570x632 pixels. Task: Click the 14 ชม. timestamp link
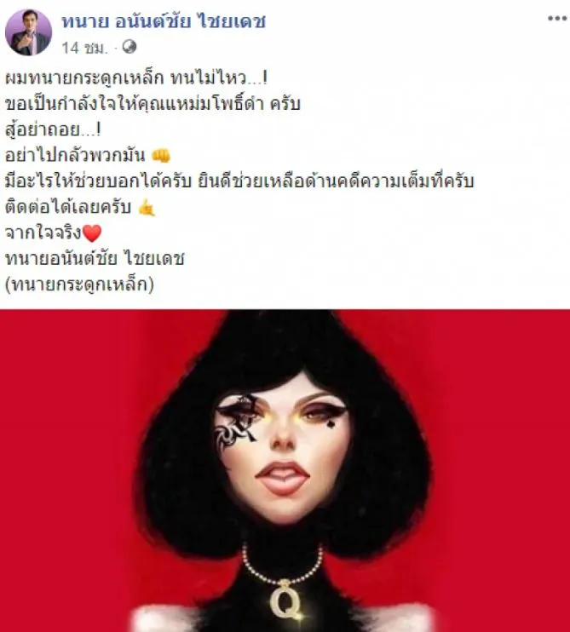(x=84, y=48)
